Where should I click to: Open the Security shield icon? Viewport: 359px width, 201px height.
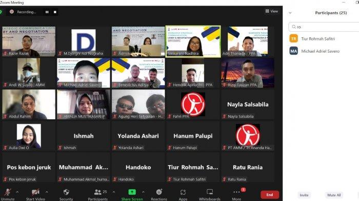tap(66, 192)
